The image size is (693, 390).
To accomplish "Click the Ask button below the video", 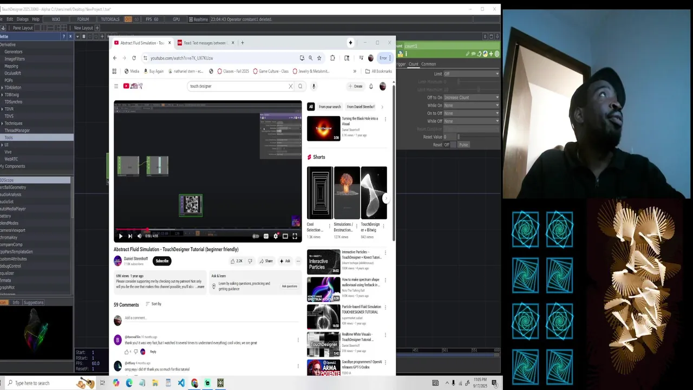I will [x=285, y=261].
